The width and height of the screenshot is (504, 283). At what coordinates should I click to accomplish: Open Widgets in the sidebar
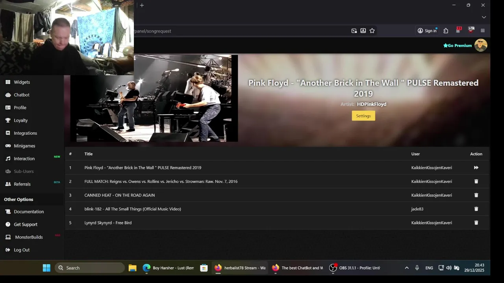22,82
